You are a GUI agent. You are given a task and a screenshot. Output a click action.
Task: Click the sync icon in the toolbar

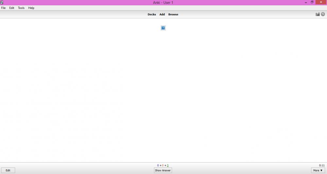(323, 14)
